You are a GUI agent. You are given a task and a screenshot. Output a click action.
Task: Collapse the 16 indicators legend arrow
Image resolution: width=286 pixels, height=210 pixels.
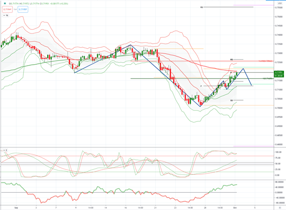click(4, 15)
